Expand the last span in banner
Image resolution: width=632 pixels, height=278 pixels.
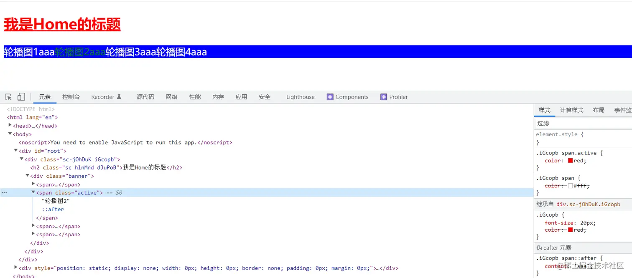pos(33,234)
